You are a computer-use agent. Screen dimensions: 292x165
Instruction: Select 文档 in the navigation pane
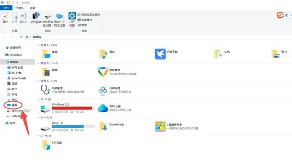pos(12,94)
